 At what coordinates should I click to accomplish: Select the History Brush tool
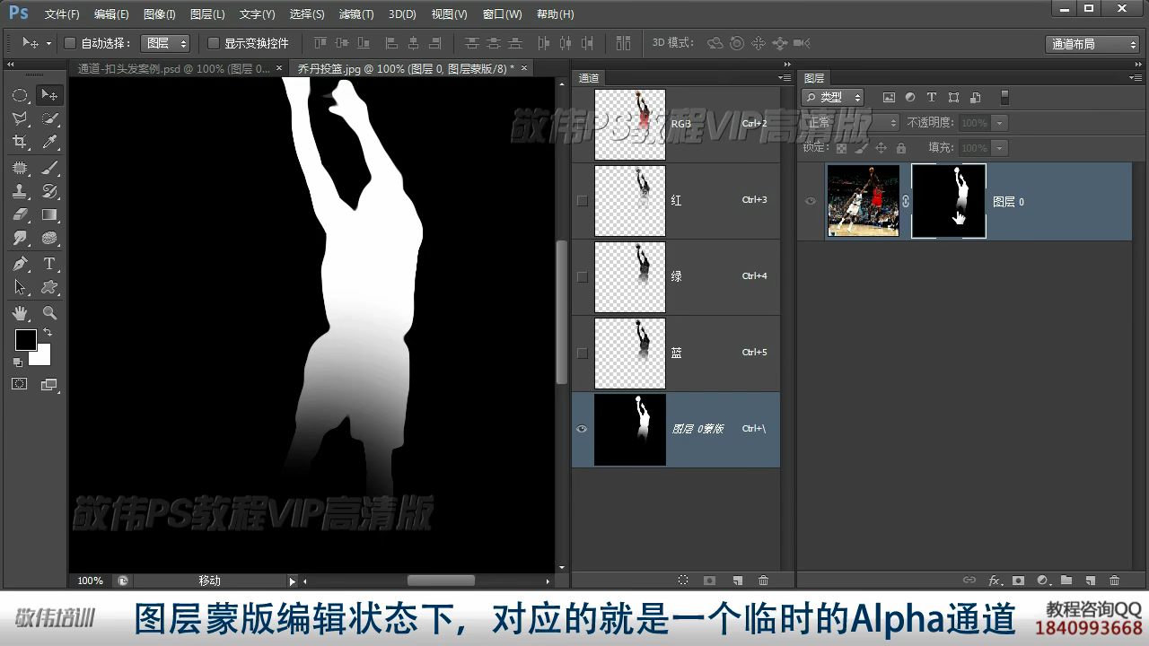point(49,191)
